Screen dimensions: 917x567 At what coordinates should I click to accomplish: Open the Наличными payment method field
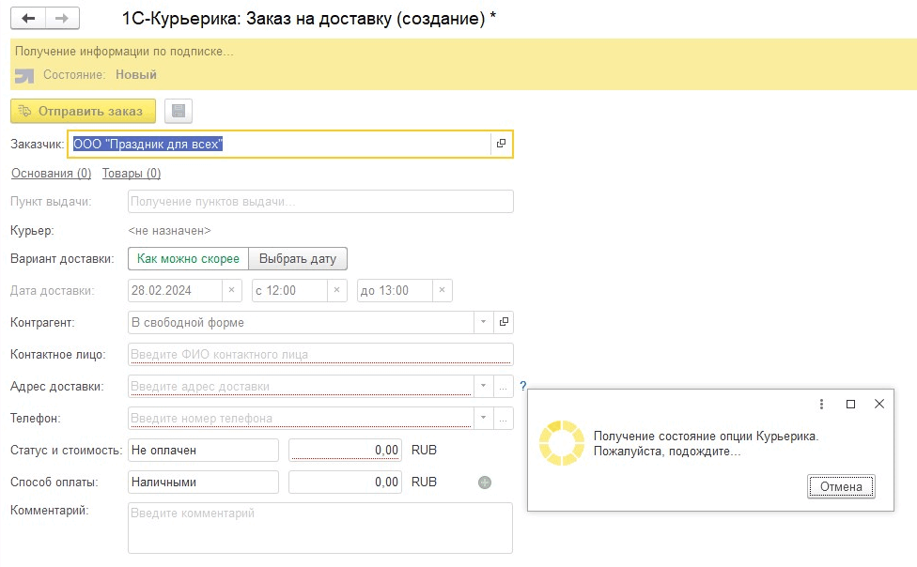[203, 483]
